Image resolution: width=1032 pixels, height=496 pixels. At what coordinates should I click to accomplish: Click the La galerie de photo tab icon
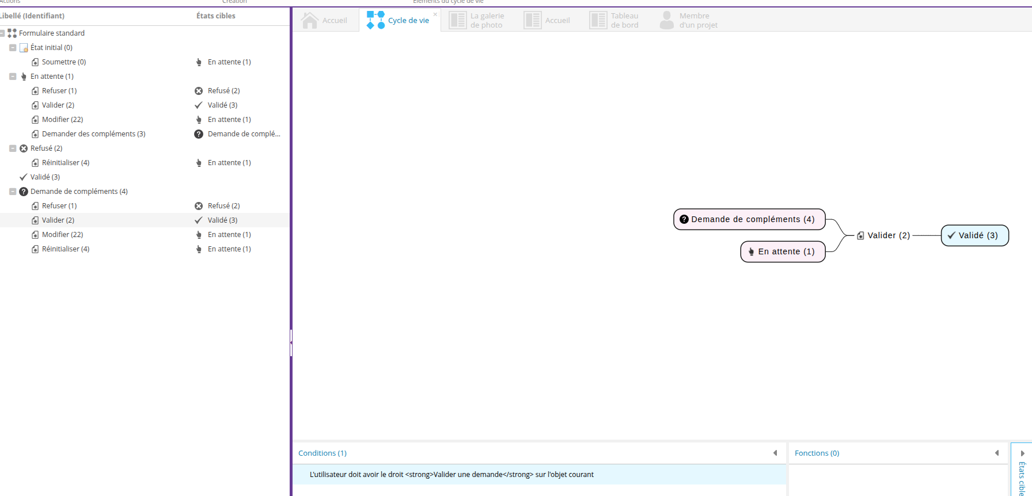[x=458, y=20]
